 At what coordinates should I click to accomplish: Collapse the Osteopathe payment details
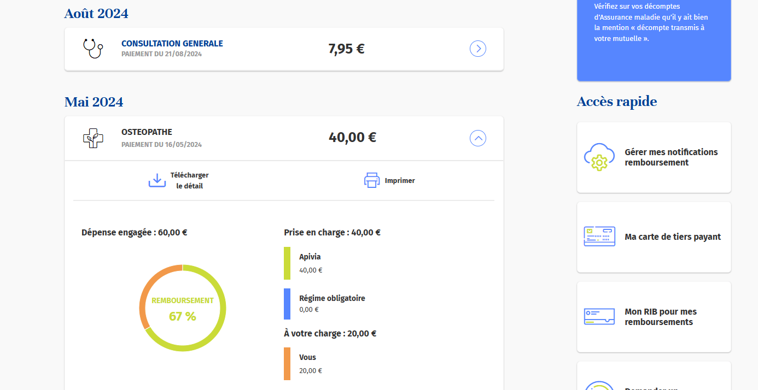click(478, 138)
